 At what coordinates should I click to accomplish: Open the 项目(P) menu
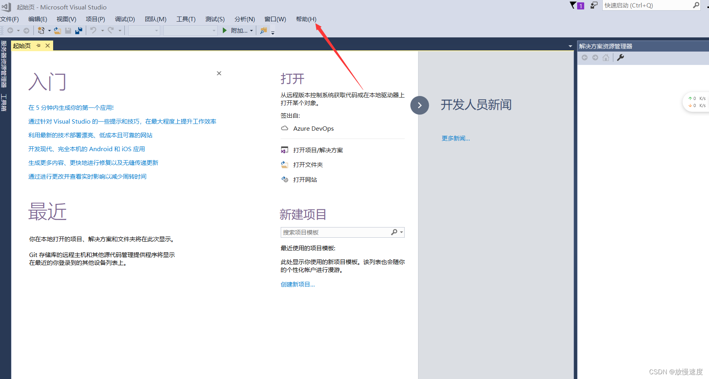click(95, 19)
